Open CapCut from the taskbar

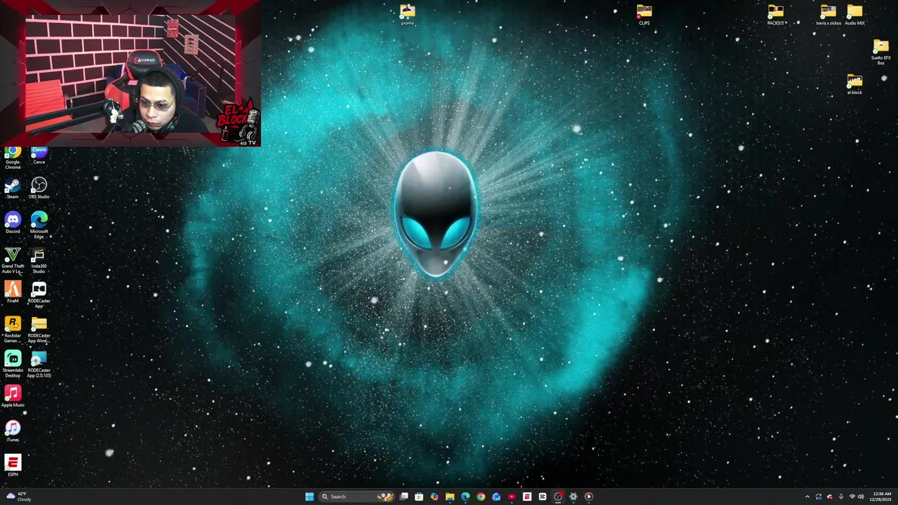click(542, 497)
